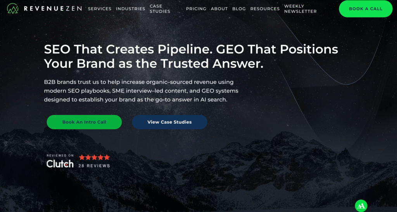397x212 pixels.
Task: Visit the Blog link
Action: pos(239,9)
